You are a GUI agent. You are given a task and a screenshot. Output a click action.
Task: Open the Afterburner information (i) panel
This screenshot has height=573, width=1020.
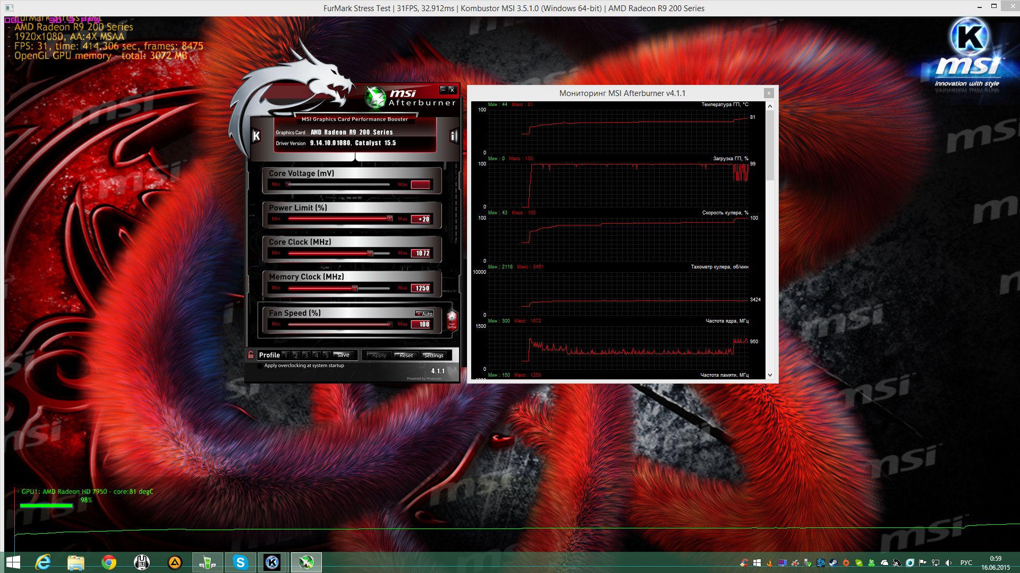click(453, 136)
